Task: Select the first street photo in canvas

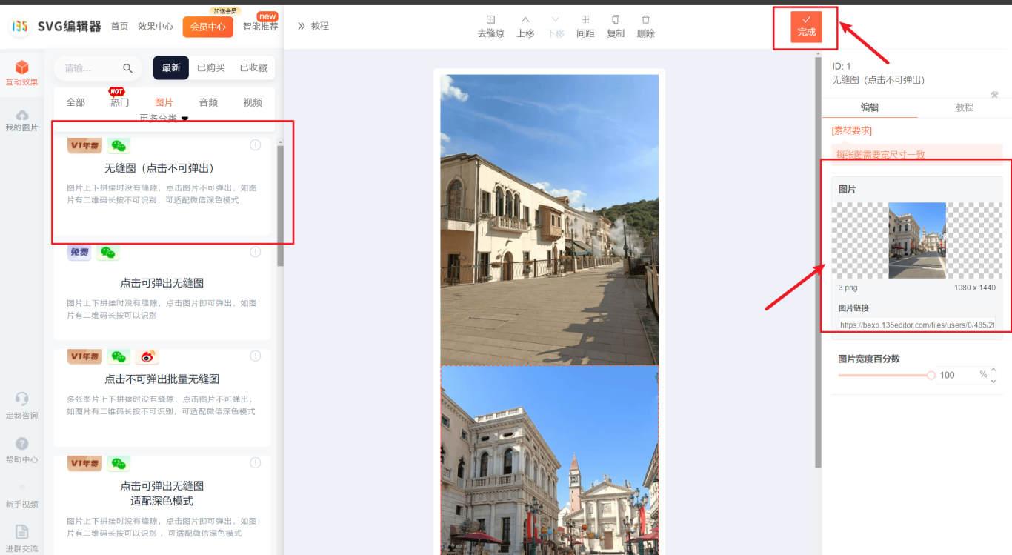Action: [x=550, y=219]
